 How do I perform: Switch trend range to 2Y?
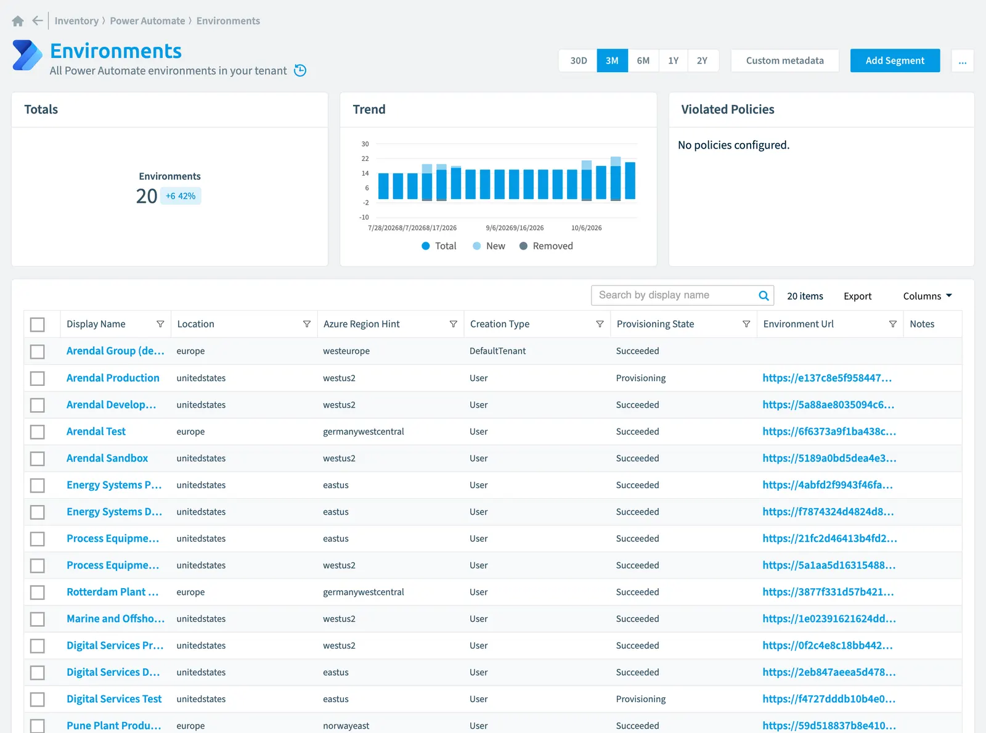point(703,61)
